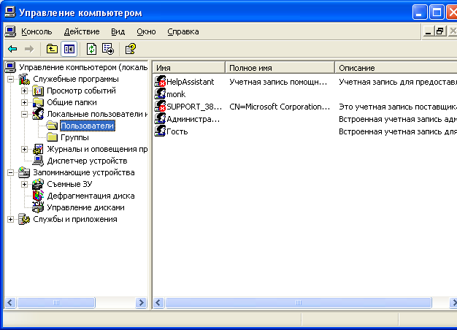Click the Локальные пользователи icon

click(38, 114)
